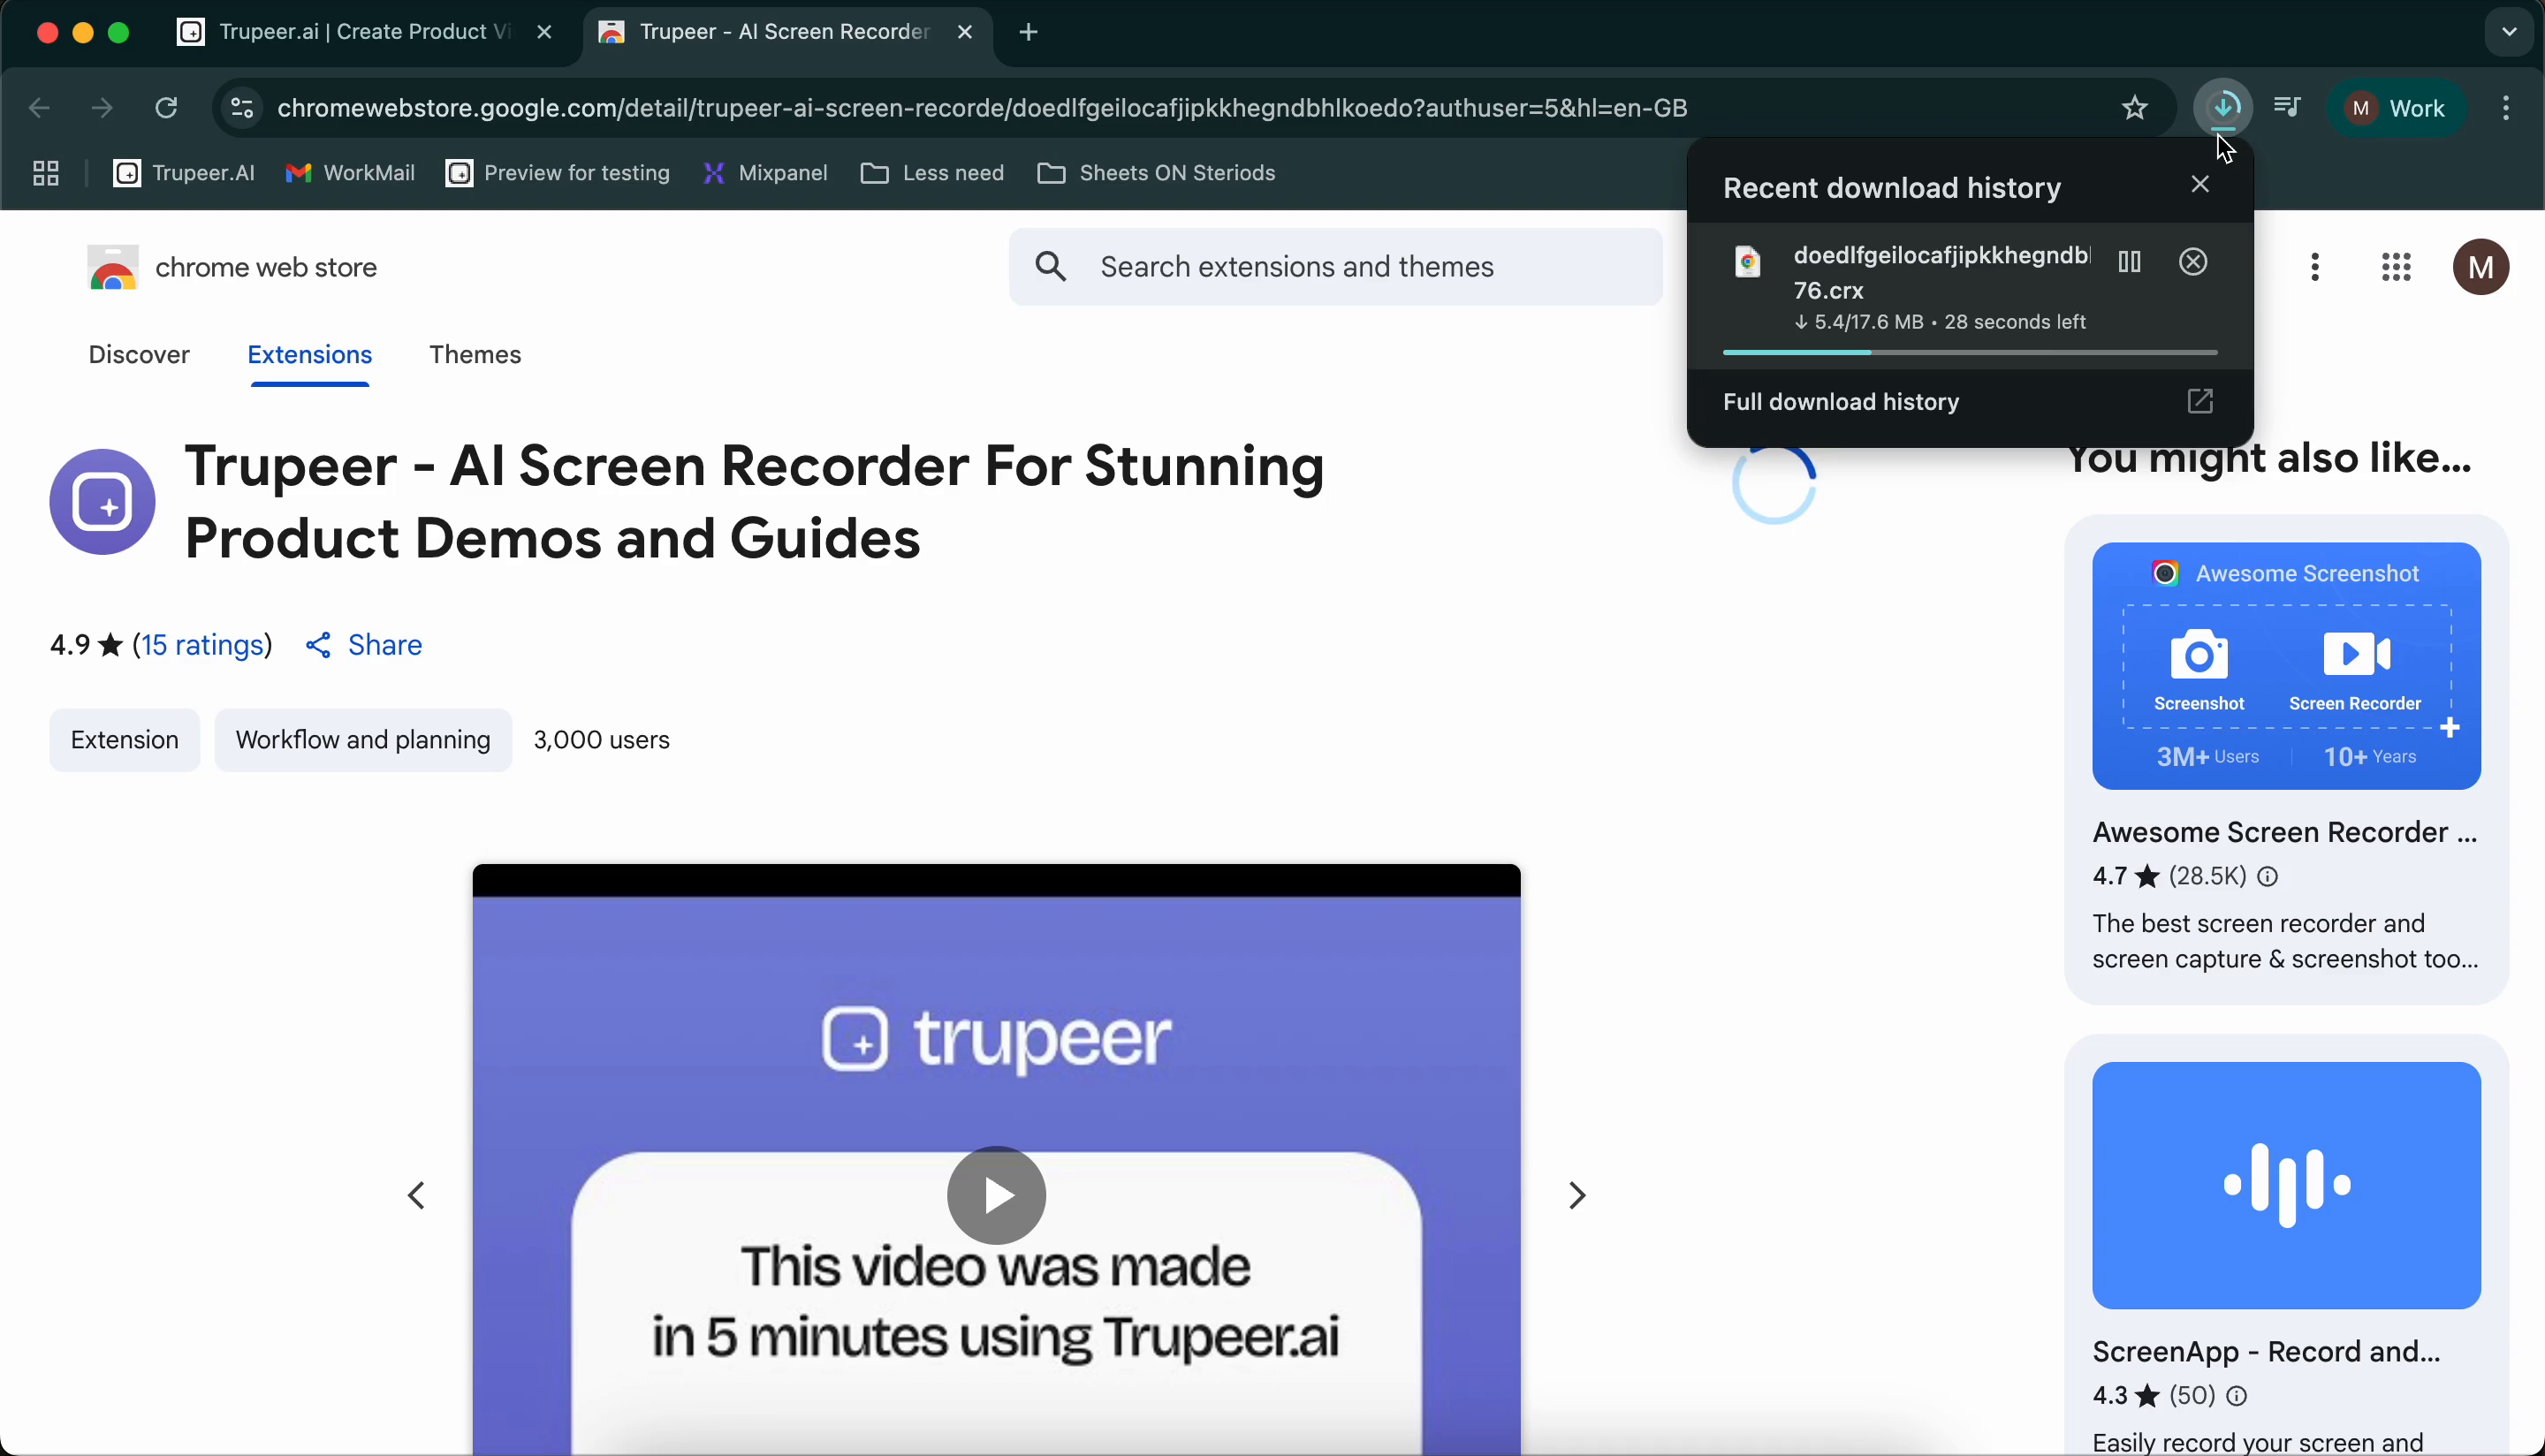Screen dimensions: 2545x1456
Task: Open Full download history
Action: tap(1841, 402)
